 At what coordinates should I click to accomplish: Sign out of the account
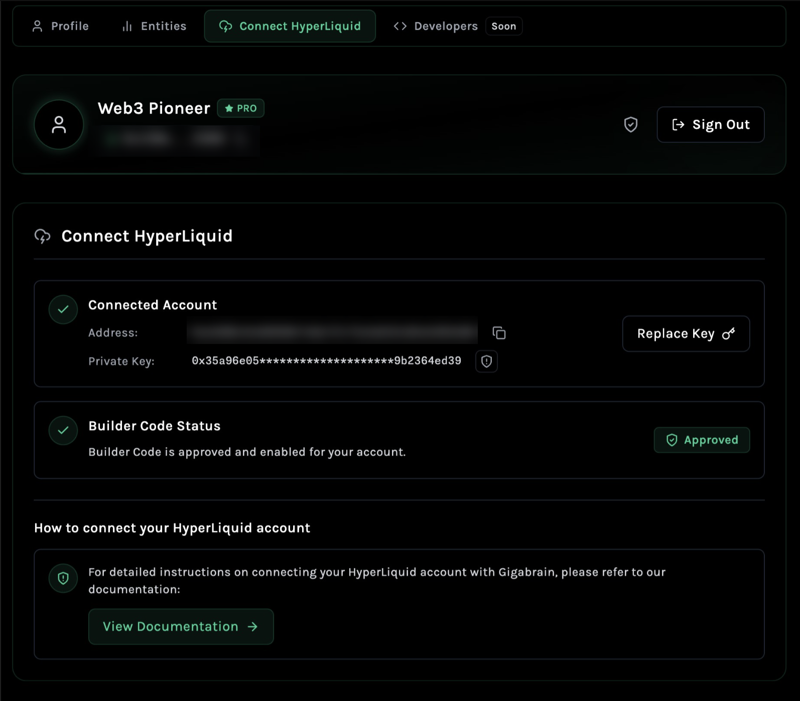coord(711,125)
